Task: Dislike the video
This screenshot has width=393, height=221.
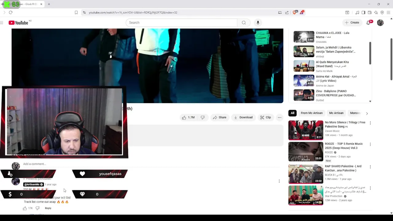Action: [203, 117]
